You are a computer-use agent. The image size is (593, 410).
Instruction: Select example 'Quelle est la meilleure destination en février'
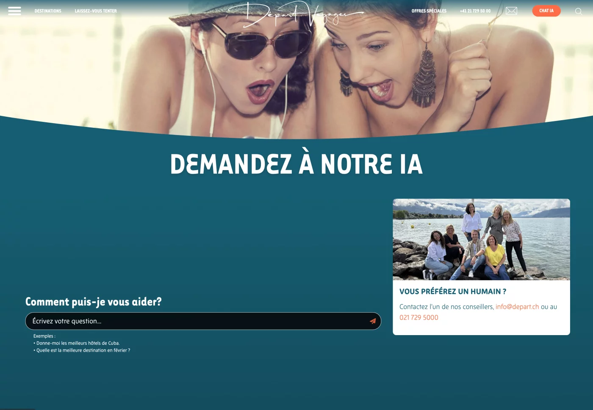pos(83,350)
